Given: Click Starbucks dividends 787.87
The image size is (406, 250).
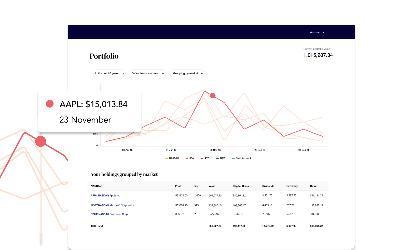Looking at the screenshot, I should coord(266,214).
